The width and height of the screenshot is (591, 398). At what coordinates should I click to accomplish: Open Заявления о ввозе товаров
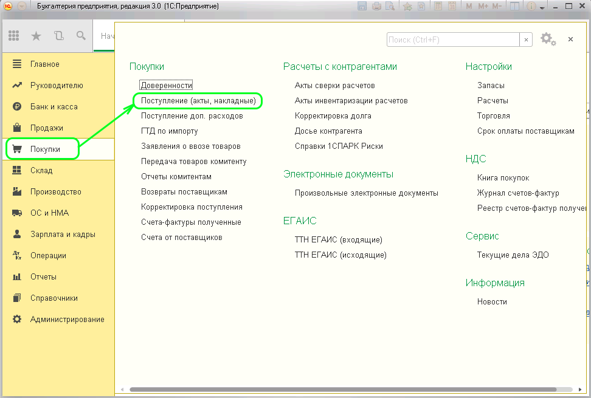191,146
